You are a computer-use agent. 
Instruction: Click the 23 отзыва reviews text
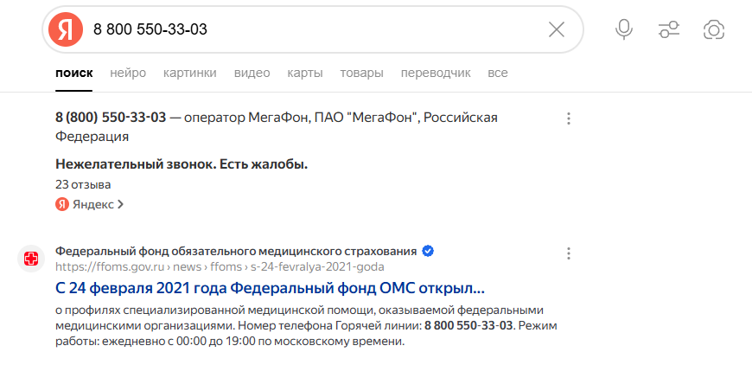tap(83, 184)
